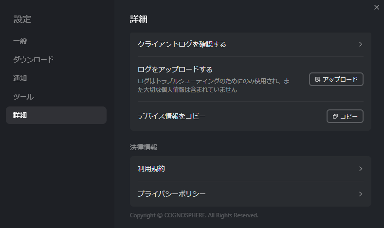This screenshot has width=384, height=228.
Task: Open the プライバシーポリシー text link
Action: coord(171,194)
